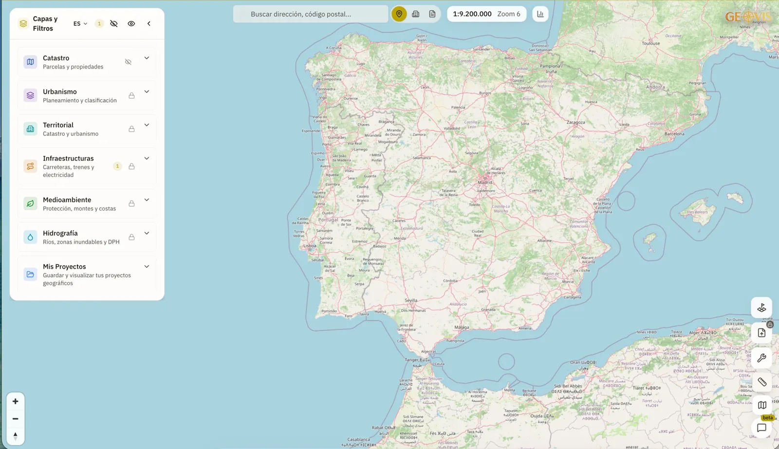Open the base map selector icon

[x=761, y=405]
